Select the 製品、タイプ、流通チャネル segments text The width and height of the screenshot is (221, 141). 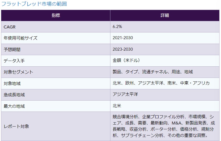[153, 72]
